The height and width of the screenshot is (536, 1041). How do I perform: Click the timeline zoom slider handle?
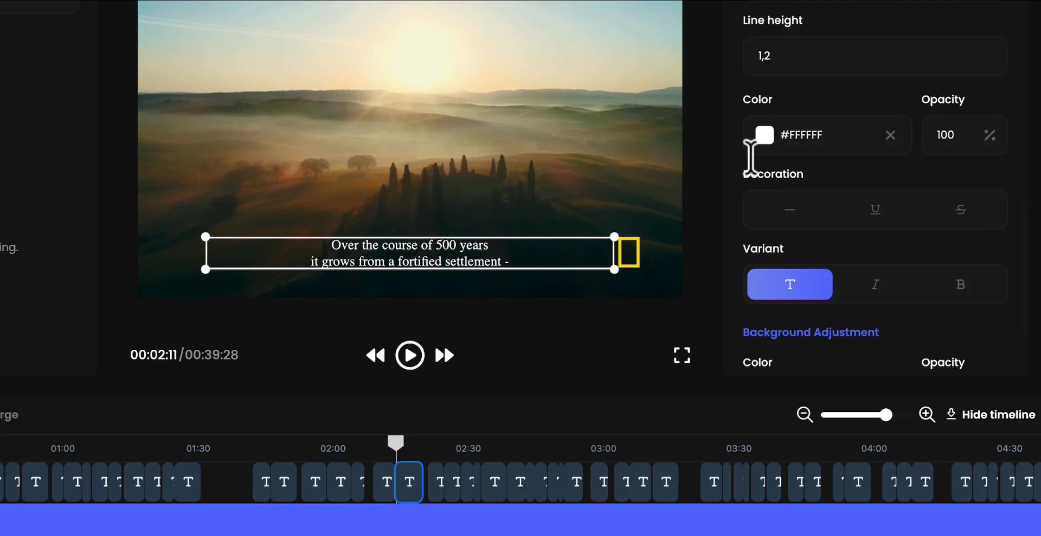pyautogui.click(x=886, y=415)
